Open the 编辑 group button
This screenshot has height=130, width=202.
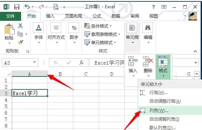[148, 33]
